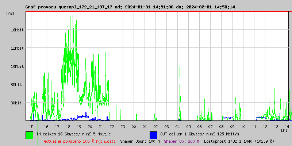Viewport: 292px width, 146px height.
Task: Click hour label 04 on time axis
Action: point(177,127)
